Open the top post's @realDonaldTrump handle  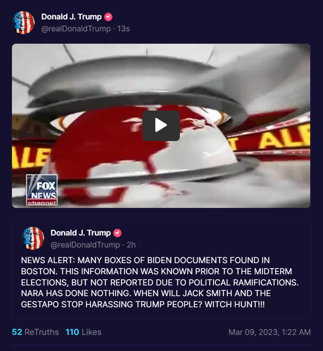[76, 28]
